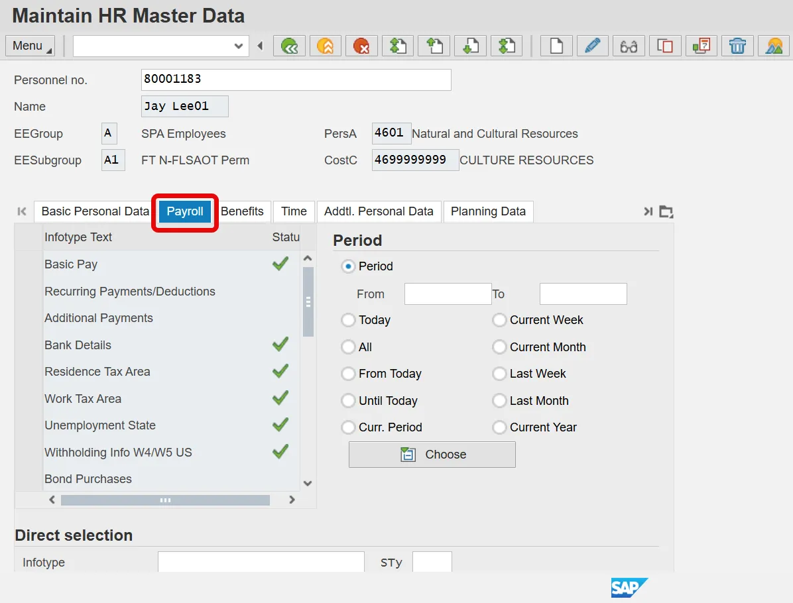The image size is (793, 603).
Task: Click the infotype list horizontal scrollbar thumb
Action: point(165,500)
